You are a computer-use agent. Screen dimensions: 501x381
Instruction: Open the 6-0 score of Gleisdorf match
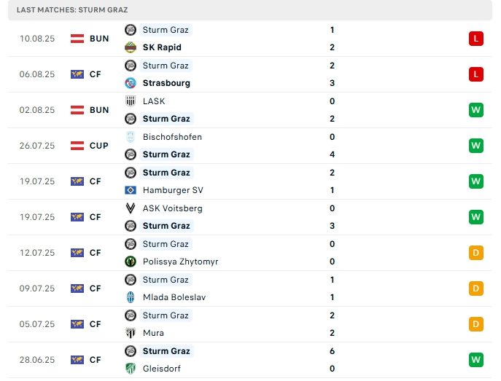(x=333, y=360)
